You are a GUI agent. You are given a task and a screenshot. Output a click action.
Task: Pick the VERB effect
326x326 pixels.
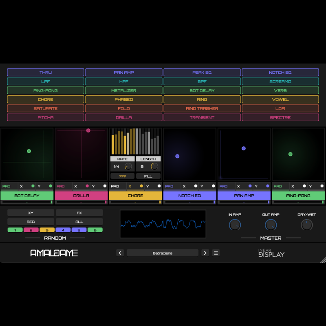point(280,90)
